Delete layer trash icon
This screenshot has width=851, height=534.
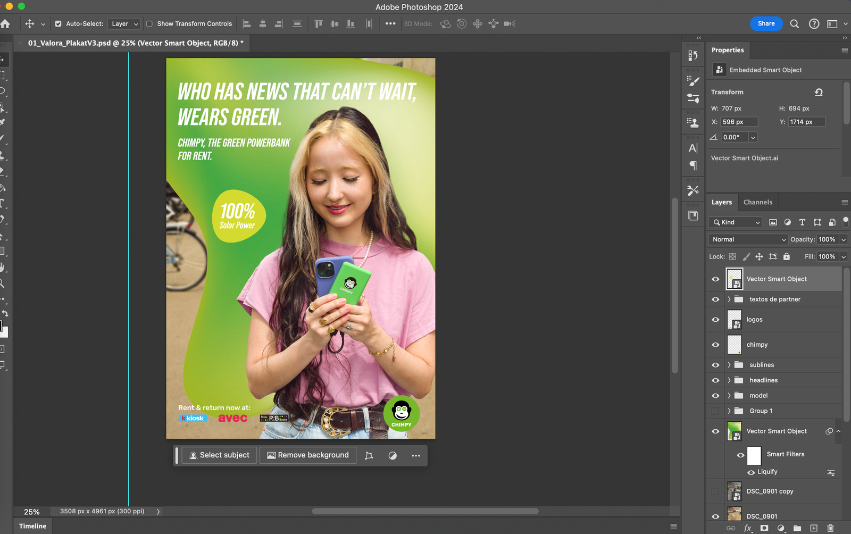tap(830, 528)
